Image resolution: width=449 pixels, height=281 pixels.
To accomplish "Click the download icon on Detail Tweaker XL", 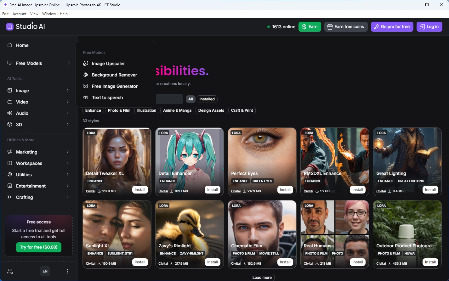I will coord(99,191).
